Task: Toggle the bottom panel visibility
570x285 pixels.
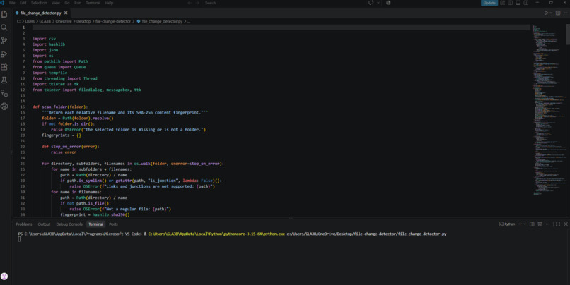Action: 518,3
